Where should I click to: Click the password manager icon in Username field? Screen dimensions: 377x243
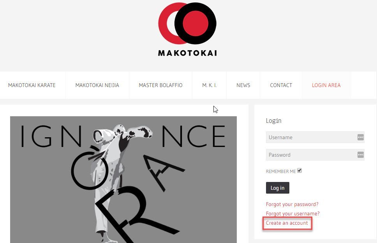pyautogui.click(x=360, y=137)
